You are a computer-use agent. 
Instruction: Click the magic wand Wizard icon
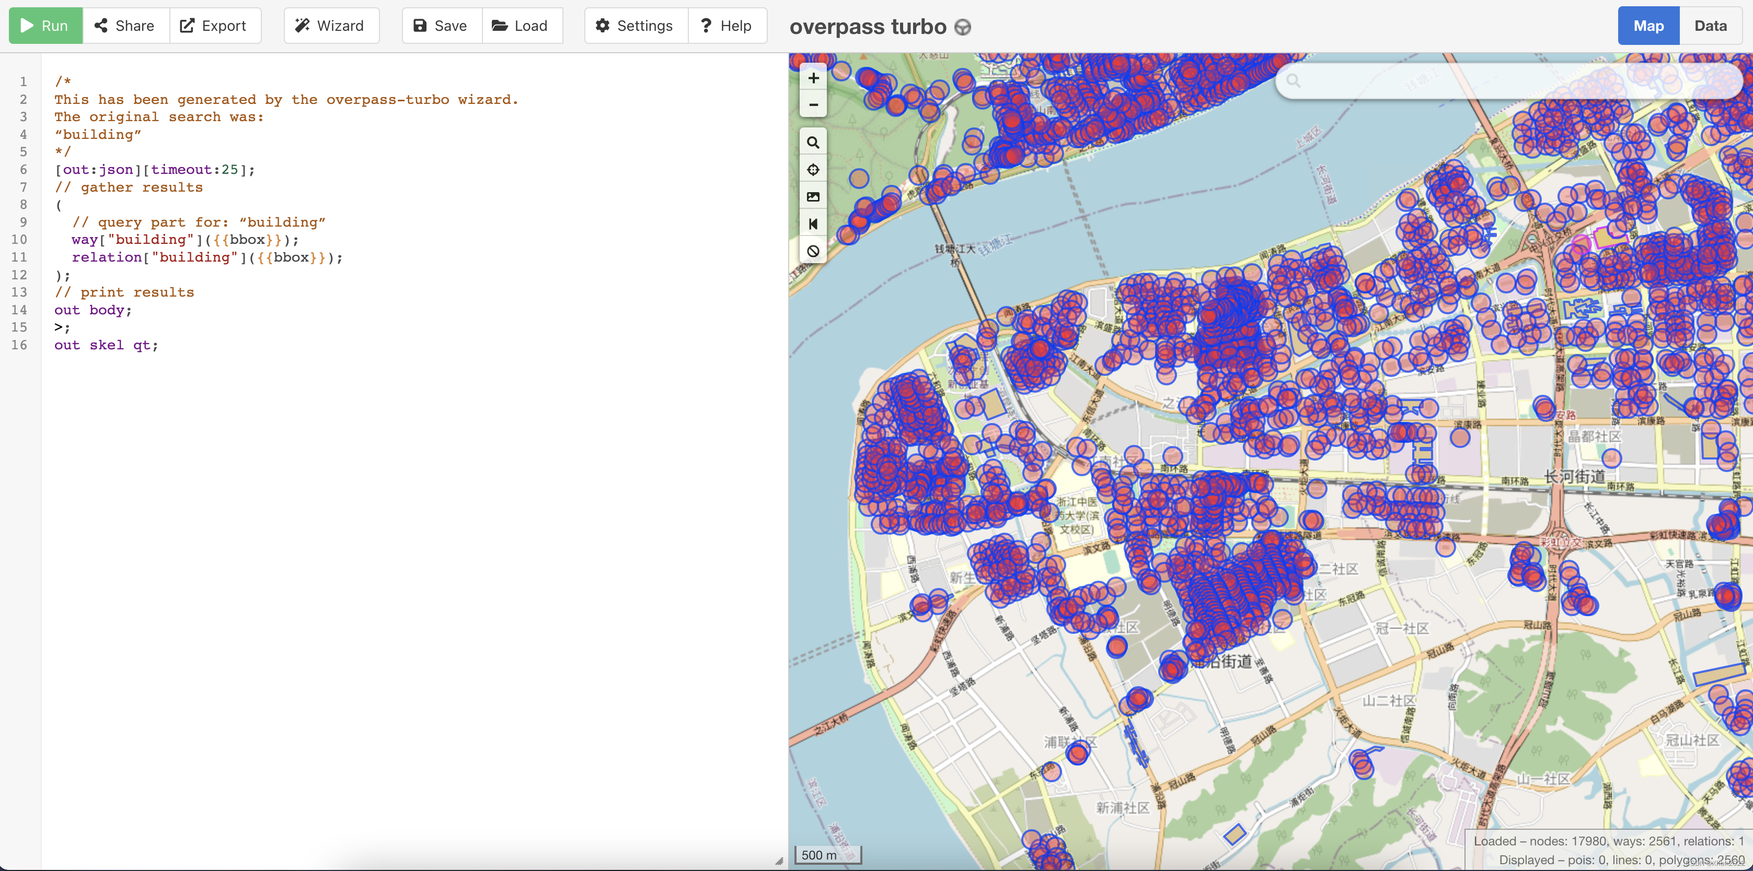[302, 26]
